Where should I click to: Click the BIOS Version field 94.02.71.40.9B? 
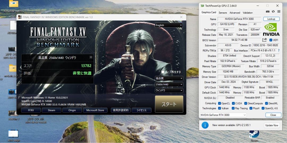[239, 40]
